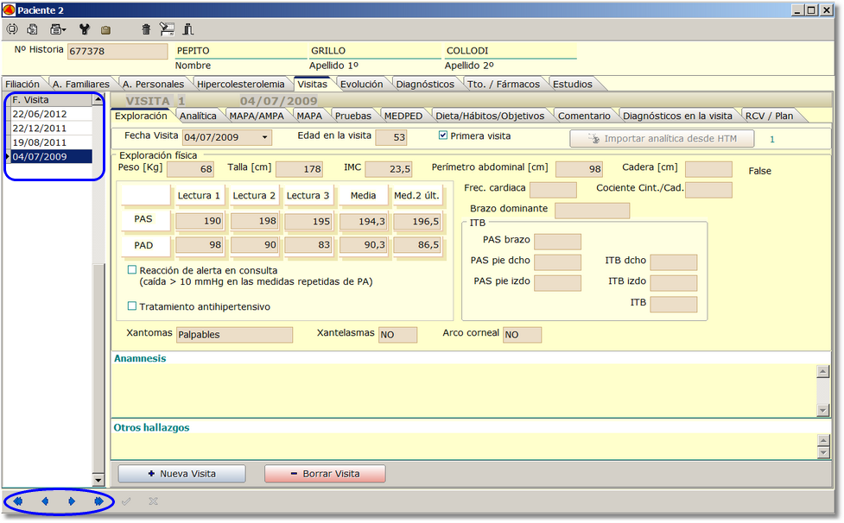Viewport: 844px width, 523px height.
Task: Open the Fecha Visita date dropdown
Action: (x=265, y=137)
